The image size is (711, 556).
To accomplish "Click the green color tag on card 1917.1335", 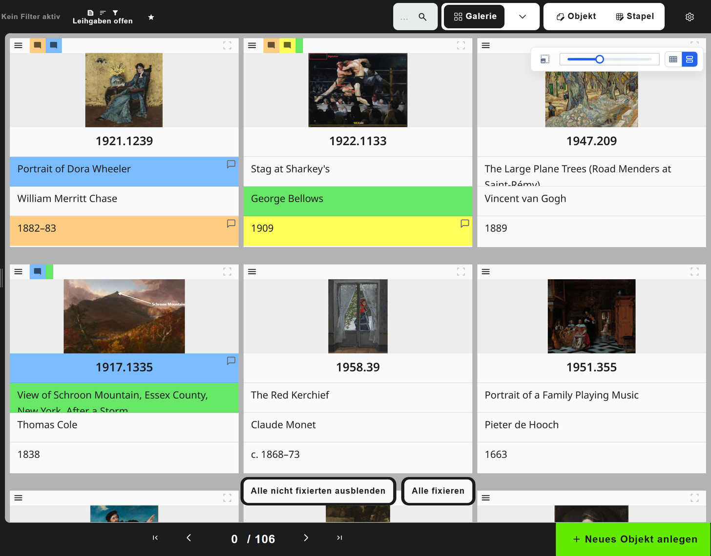I will pyautogui.click(x=49, y=271).
